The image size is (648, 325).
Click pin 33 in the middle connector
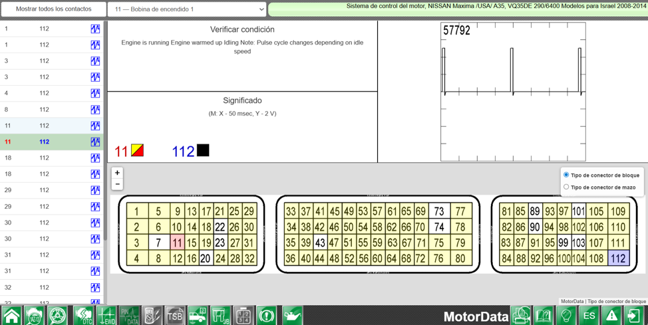pos(291,211)
